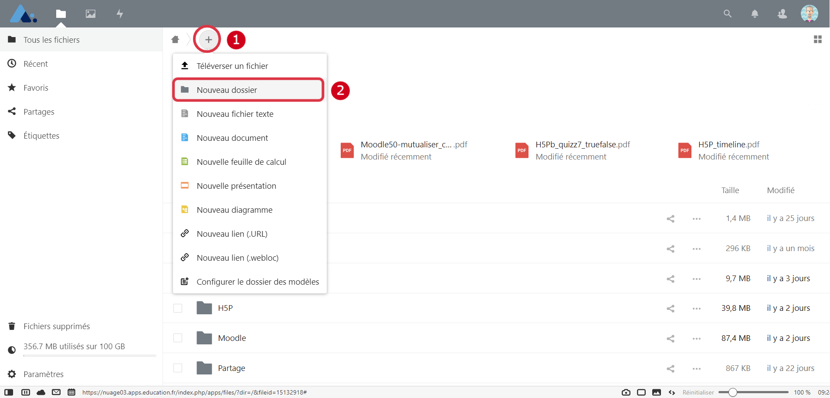This screenshot has height=398, width=830.
Task: Tick the checkbox beside the Moodle folder
Action: point(178,338)
